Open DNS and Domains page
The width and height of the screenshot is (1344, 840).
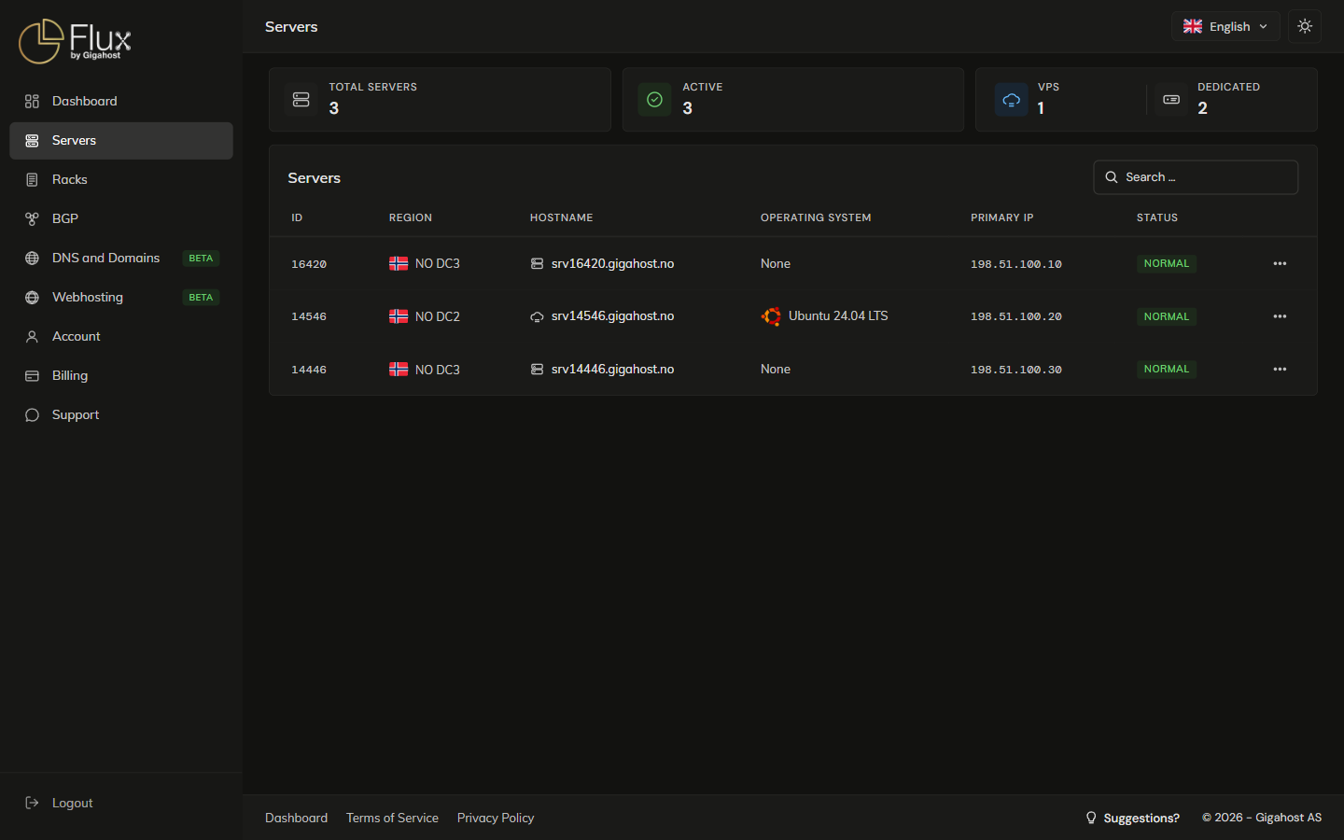tap(121, 258)
